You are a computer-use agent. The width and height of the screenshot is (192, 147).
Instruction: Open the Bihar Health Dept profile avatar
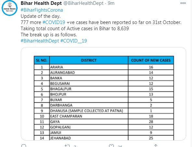pyautogui.click(x=9, y=8)
